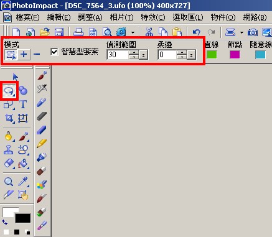Click magenta 節點 color swatch
The height and width of the screenshot is (237, 272).
pos(235,55)
